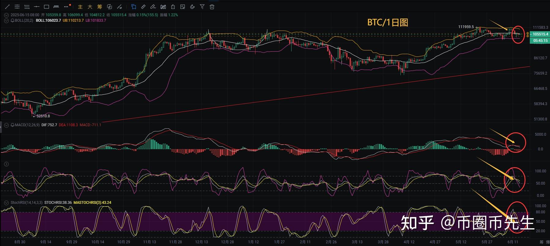Click the DEA:1108.3 value
This screenshot has height=246, width=550.
pos(68,125)
